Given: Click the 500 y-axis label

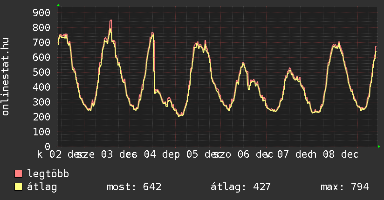Looking at the screenshot, I should pos(41,72).
